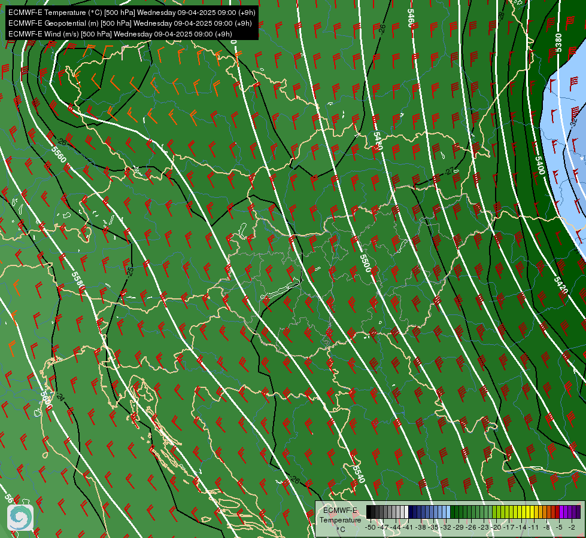586x538 pixels.
Task: Click the -38 value on legend scale
Action: click(421, 527)
